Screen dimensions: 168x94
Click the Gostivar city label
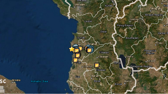pyautogui.click(x=135, y=19)
